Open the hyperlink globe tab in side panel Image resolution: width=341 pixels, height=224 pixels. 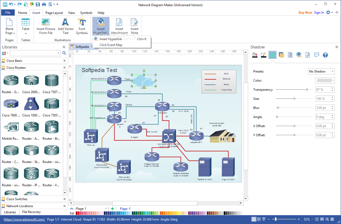tap(299, 55)
